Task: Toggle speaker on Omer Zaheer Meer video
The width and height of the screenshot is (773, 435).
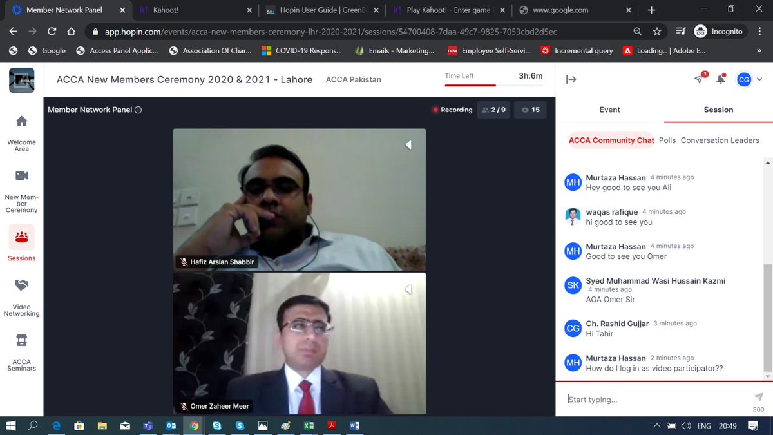Action: pyautogui.click(x=408, y=290)
